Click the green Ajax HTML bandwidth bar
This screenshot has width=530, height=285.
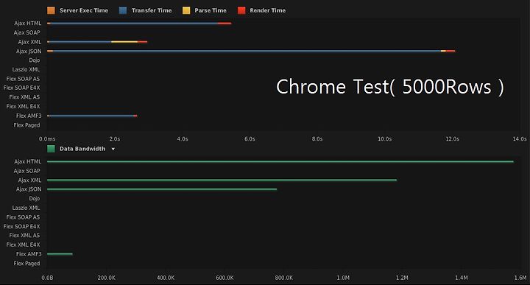pyautogui.click(x=280, y=161)
